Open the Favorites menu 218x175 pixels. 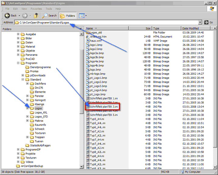click(x=36, y=9)
